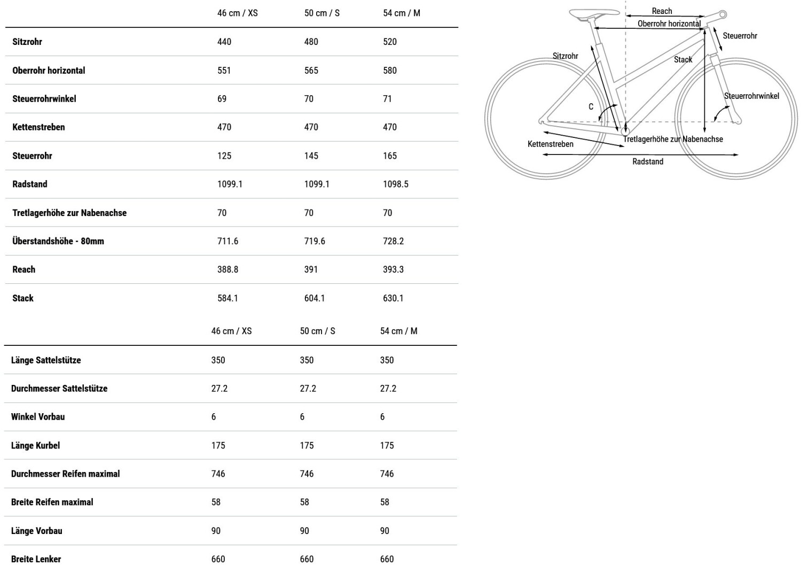Click the Überstandshöhe - 80mm row label

pos(58,241)
